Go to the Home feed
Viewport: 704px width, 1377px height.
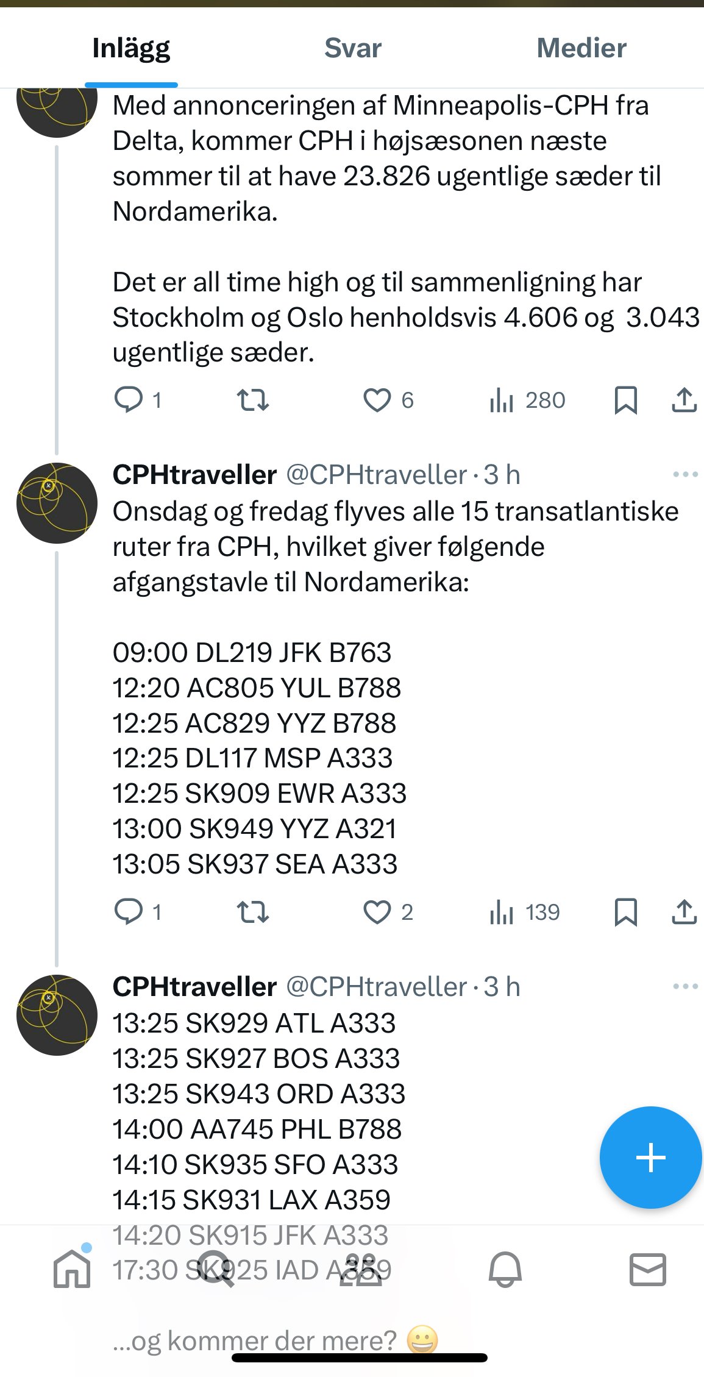72,1268
